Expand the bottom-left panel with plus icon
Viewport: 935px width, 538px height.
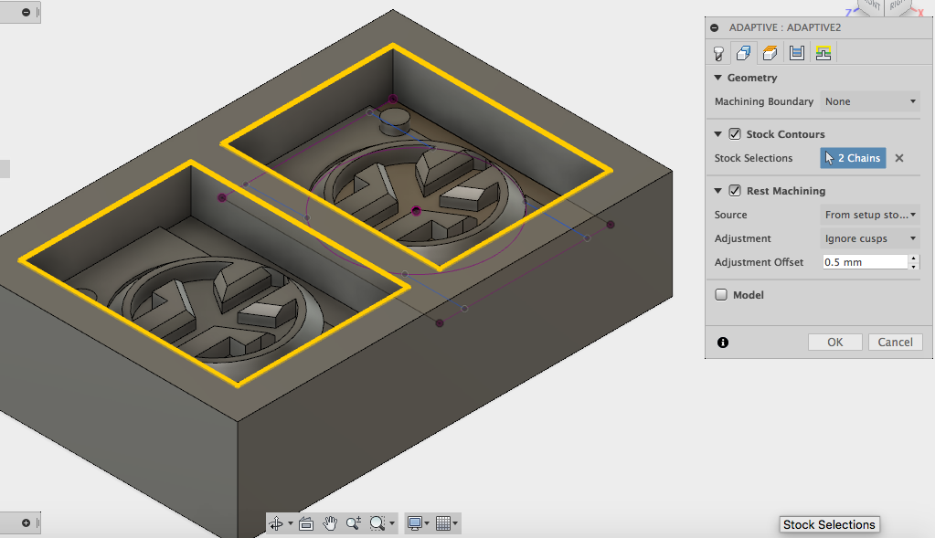point(26,523)
